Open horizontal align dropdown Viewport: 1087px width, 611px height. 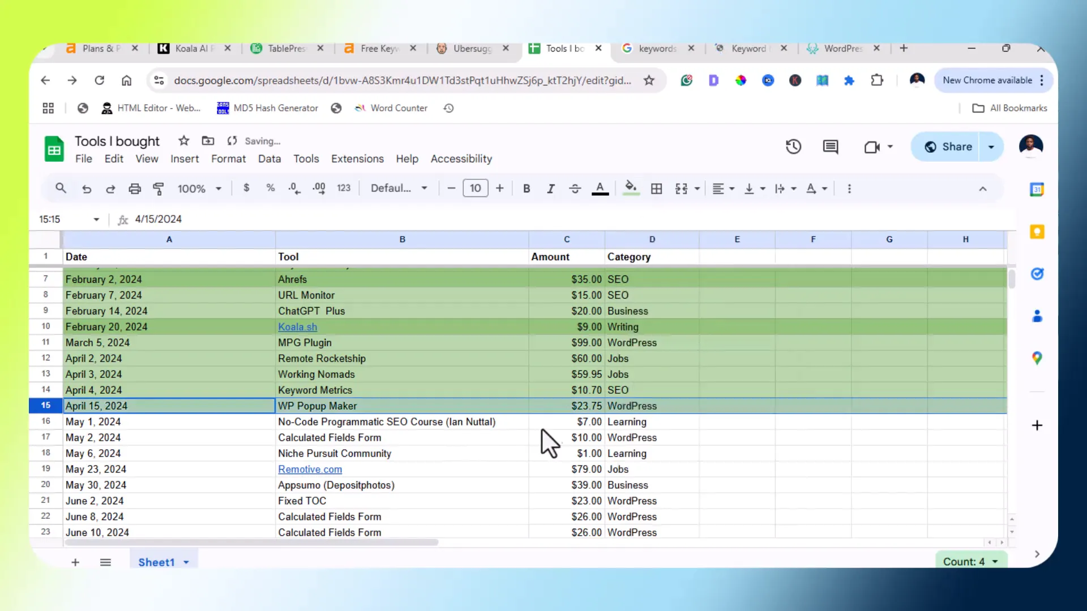click(723, 188)
